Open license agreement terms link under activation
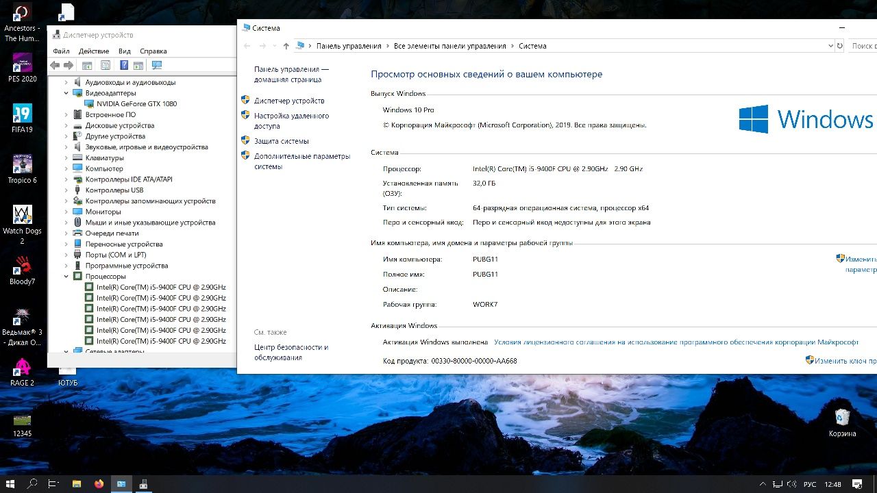The image size is (877, 493). [x=676, y=342]
